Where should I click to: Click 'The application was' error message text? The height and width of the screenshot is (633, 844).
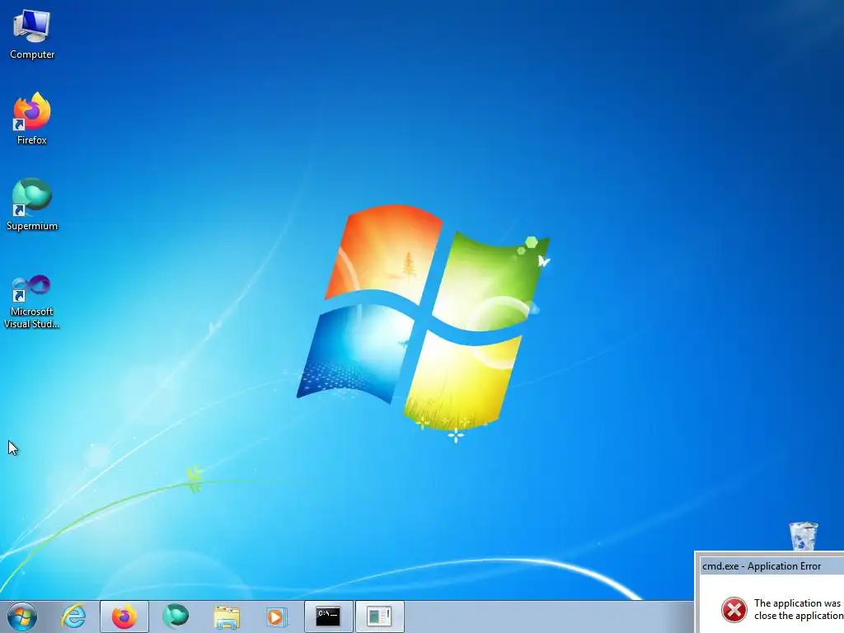(797, 603)
